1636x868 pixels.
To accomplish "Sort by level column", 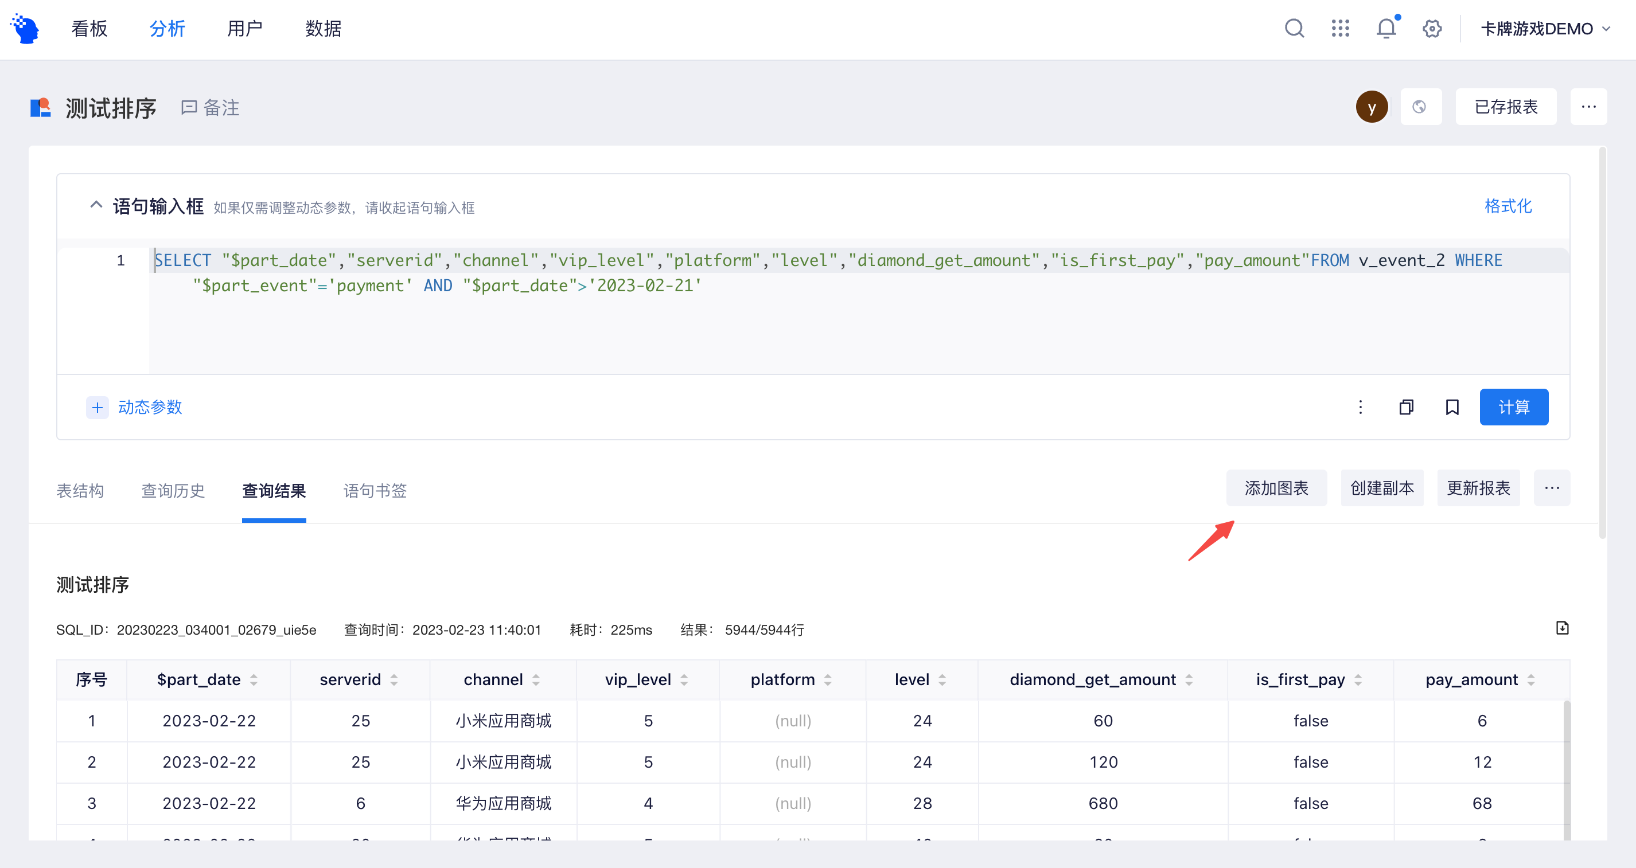I will point(942,680).
